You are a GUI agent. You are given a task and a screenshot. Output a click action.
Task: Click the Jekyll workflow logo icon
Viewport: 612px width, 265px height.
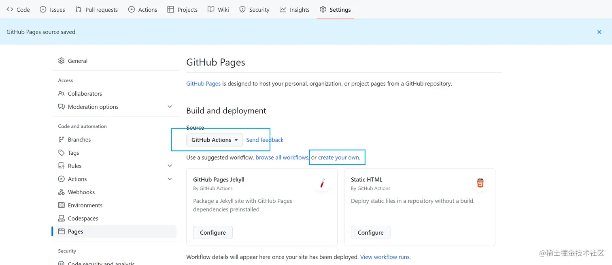point(322,183)
